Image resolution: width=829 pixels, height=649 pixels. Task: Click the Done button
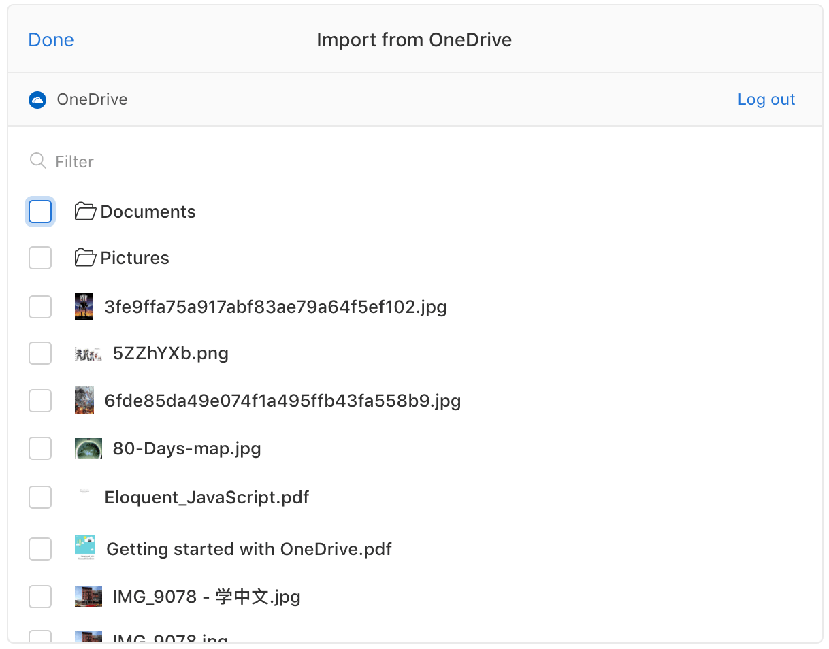coord(51,40)
